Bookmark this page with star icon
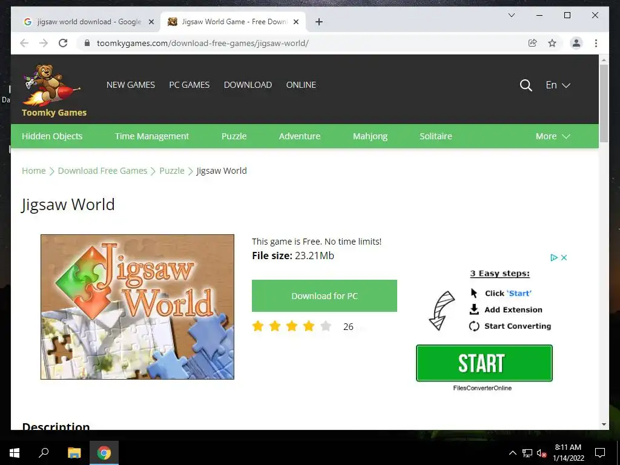This screenshot has width=620, height=465. tap(552, 43)
